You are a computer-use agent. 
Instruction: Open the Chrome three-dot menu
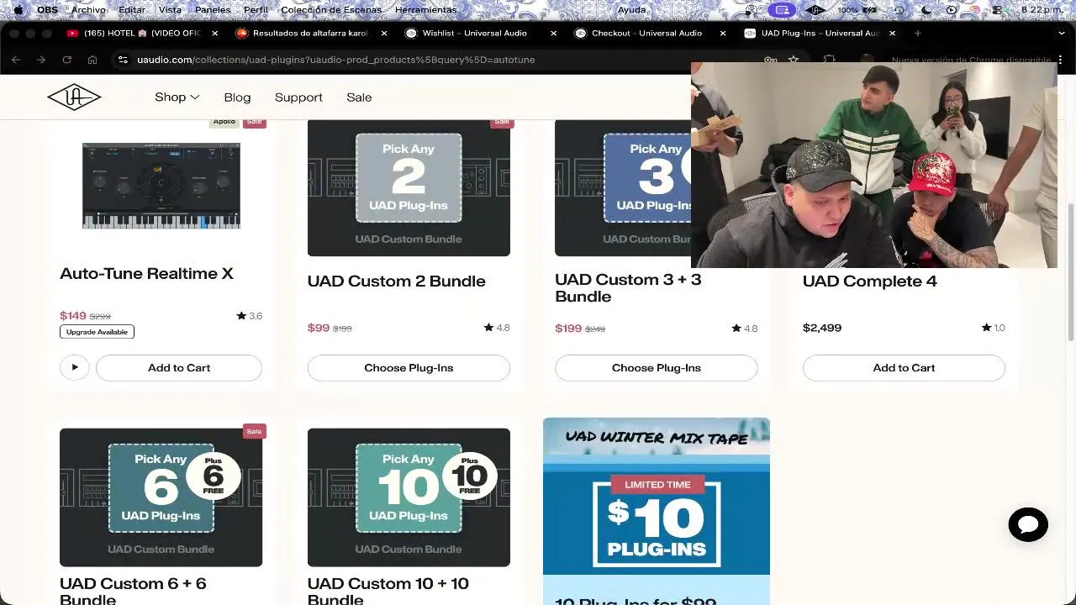1061,60
